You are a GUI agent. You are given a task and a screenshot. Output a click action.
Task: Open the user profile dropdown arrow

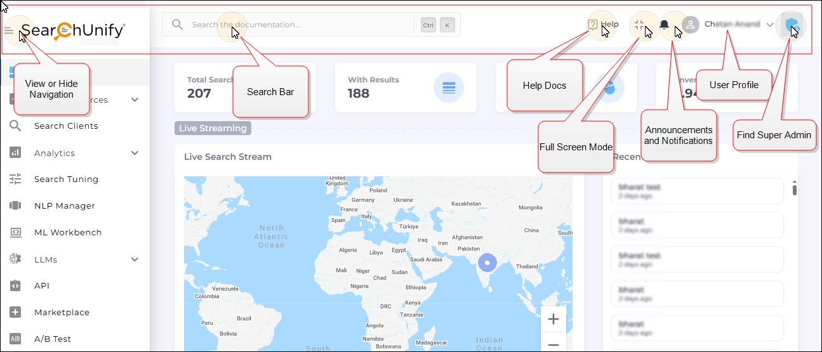point(770,25)
